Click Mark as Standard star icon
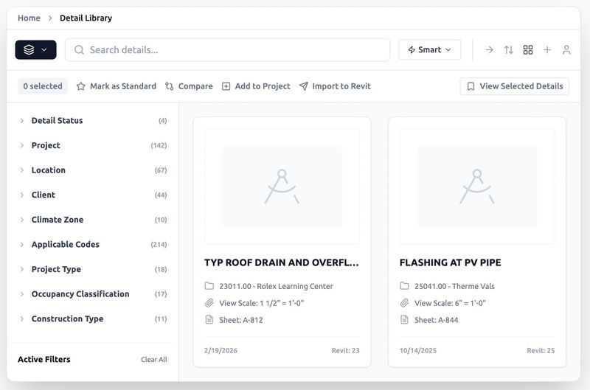The width and height of the screenshot is (590, 390). tap(81, 86)
